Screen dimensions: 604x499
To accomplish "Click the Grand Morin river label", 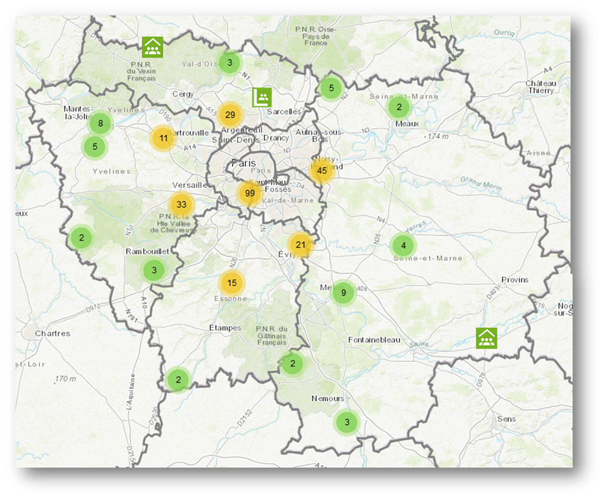I will point(481,183).
